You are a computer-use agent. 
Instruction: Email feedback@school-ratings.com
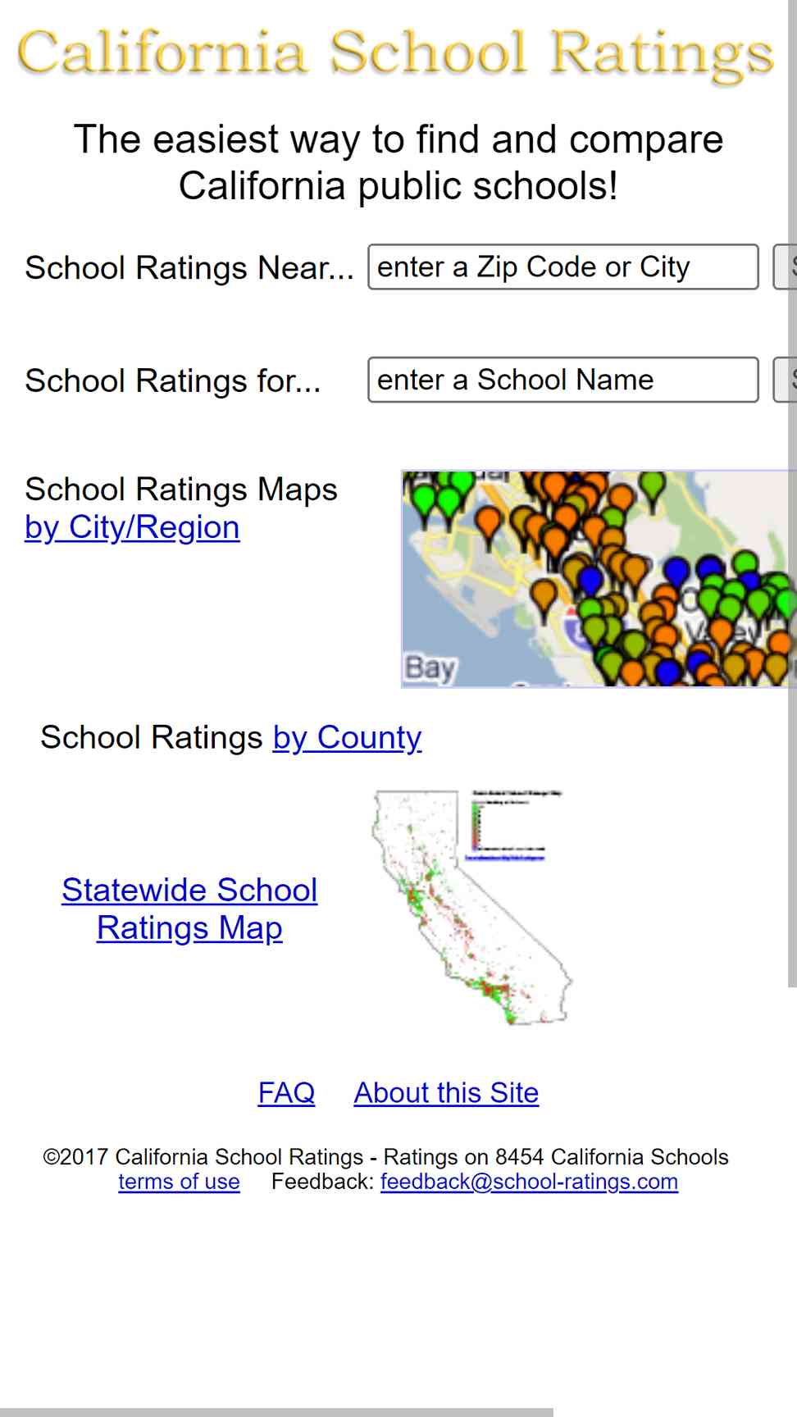click(529, 1182)
